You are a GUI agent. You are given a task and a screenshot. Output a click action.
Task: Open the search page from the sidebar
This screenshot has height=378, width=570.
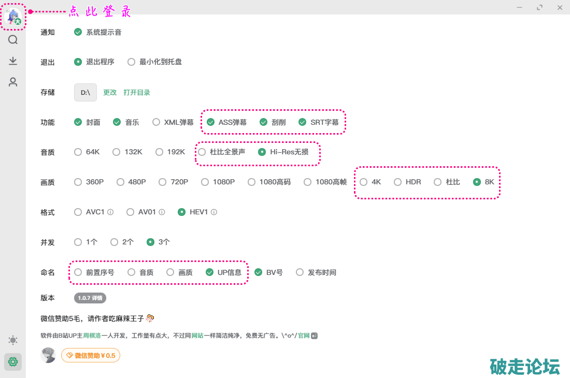coord(13,40)
